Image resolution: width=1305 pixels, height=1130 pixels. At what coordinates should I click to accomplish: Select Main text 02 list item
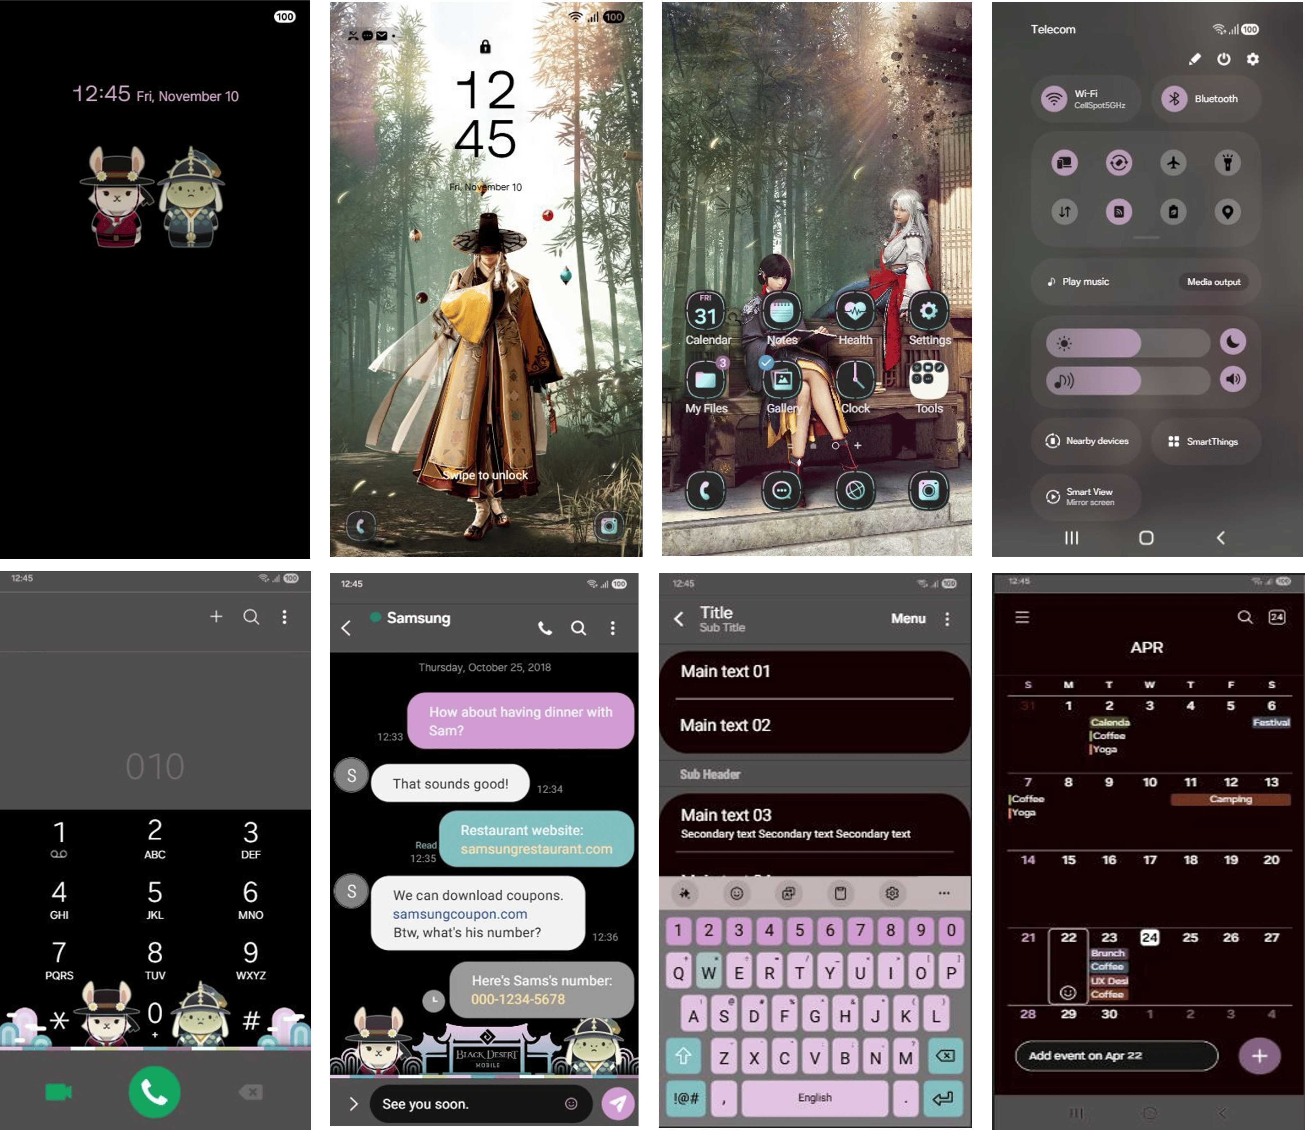814,726
